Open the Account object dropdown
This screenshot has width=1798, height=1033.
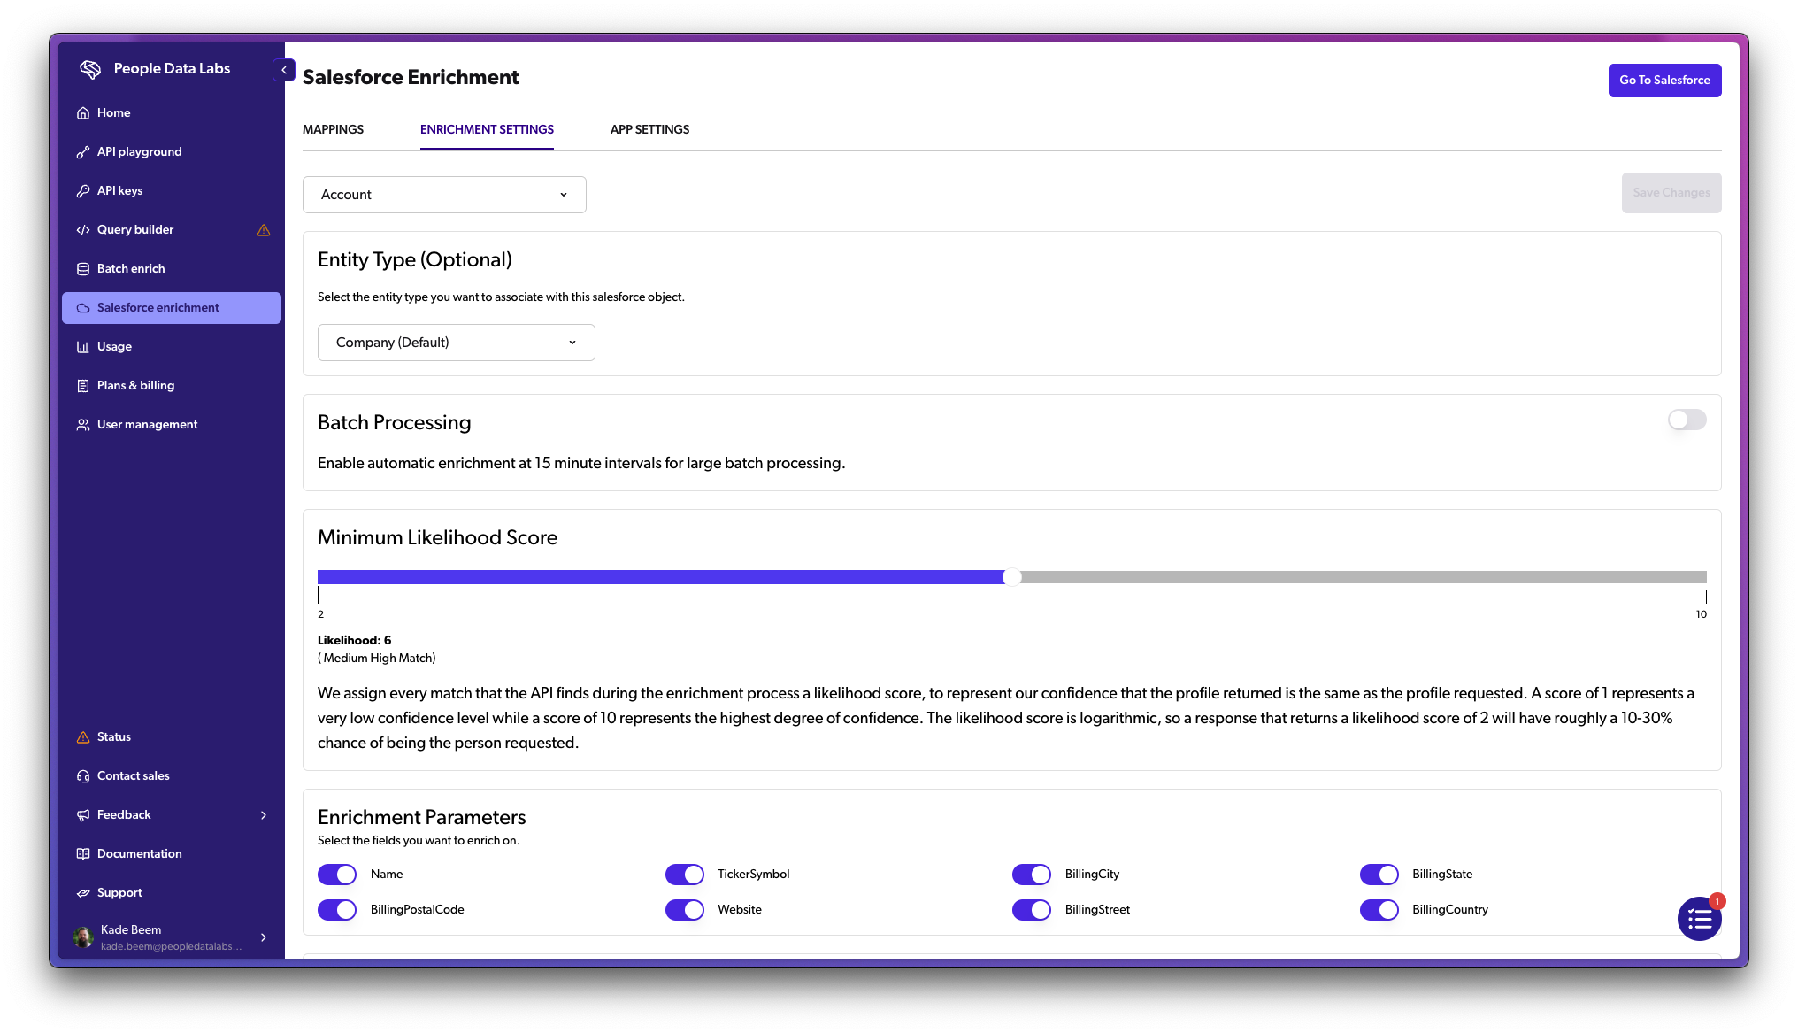(x=444, y=194)
